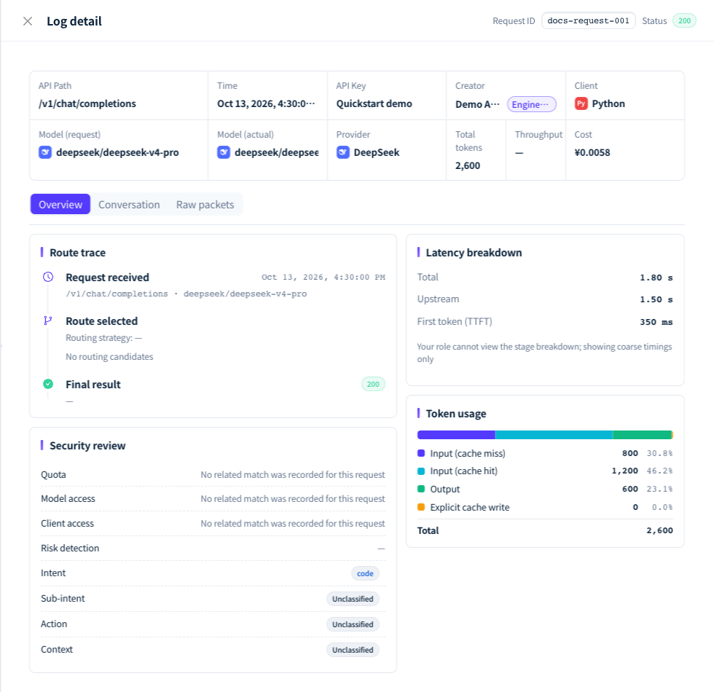The image size is (714, 692).
Task: Click the Unclassified tag for Action
Action: pyautogui.click(x=353, y=624)
